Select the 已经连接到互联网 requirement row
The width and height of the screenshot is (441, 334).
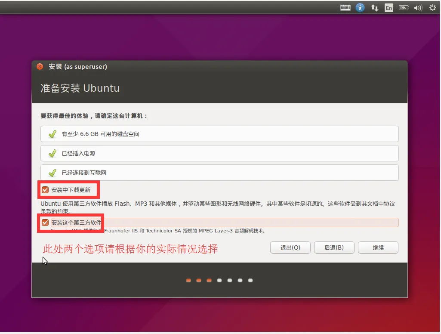click(x=219, y=173)
